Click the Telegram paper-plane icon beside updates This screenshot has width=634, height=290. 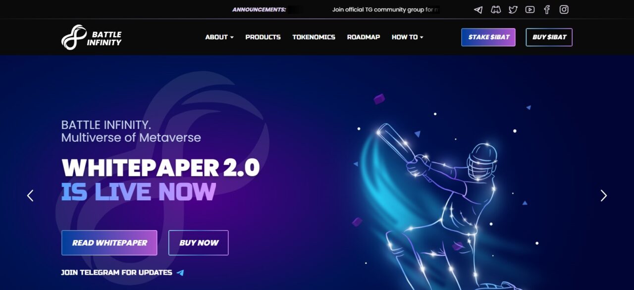coord(180,273)
